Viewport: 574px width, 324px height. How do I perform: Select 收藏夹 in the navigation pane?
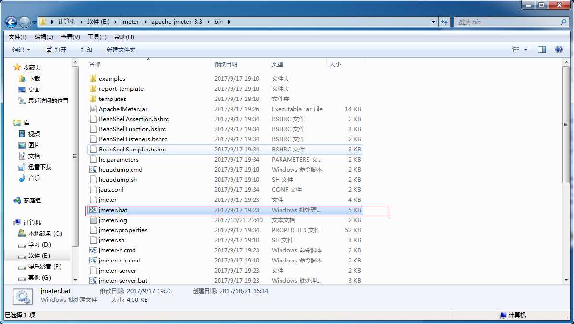[x=32, y=67]
